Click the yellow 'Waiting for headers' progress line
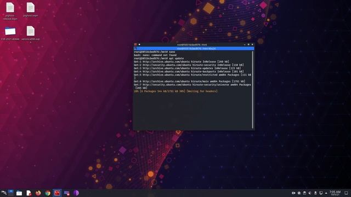The image size is (351, 197). pos(175,91)
